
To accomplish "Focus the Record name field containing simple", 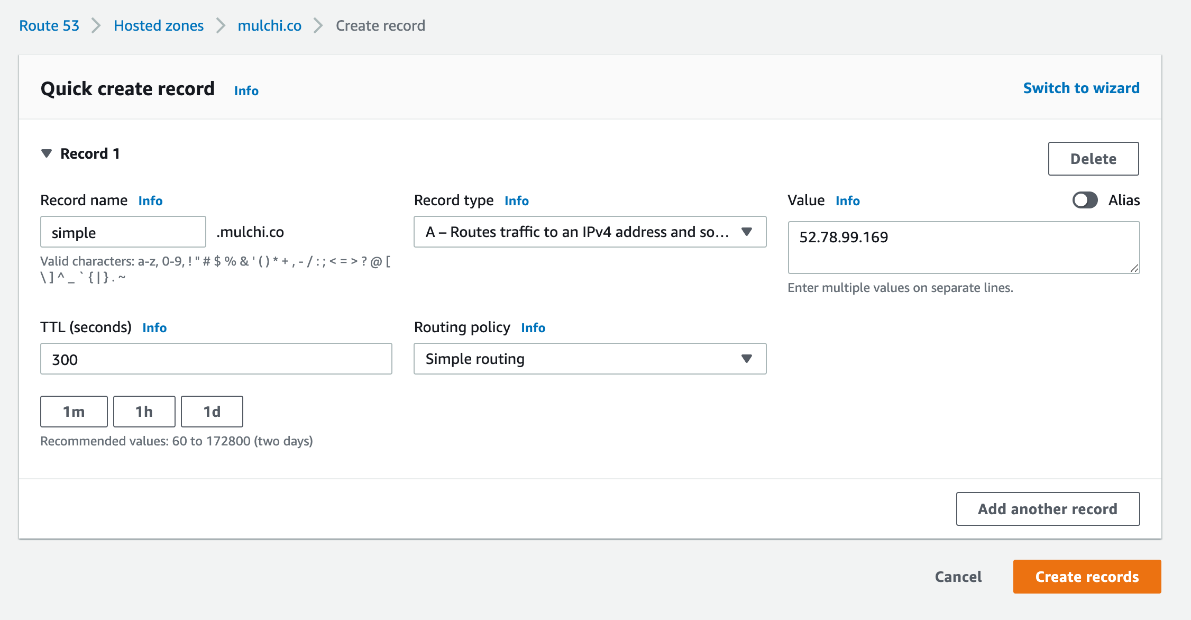I will (123, 232).
